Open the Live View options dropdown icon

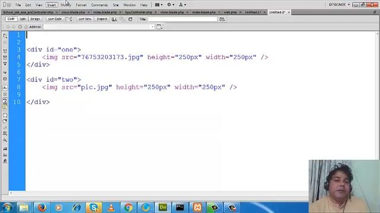click(159, 27)
